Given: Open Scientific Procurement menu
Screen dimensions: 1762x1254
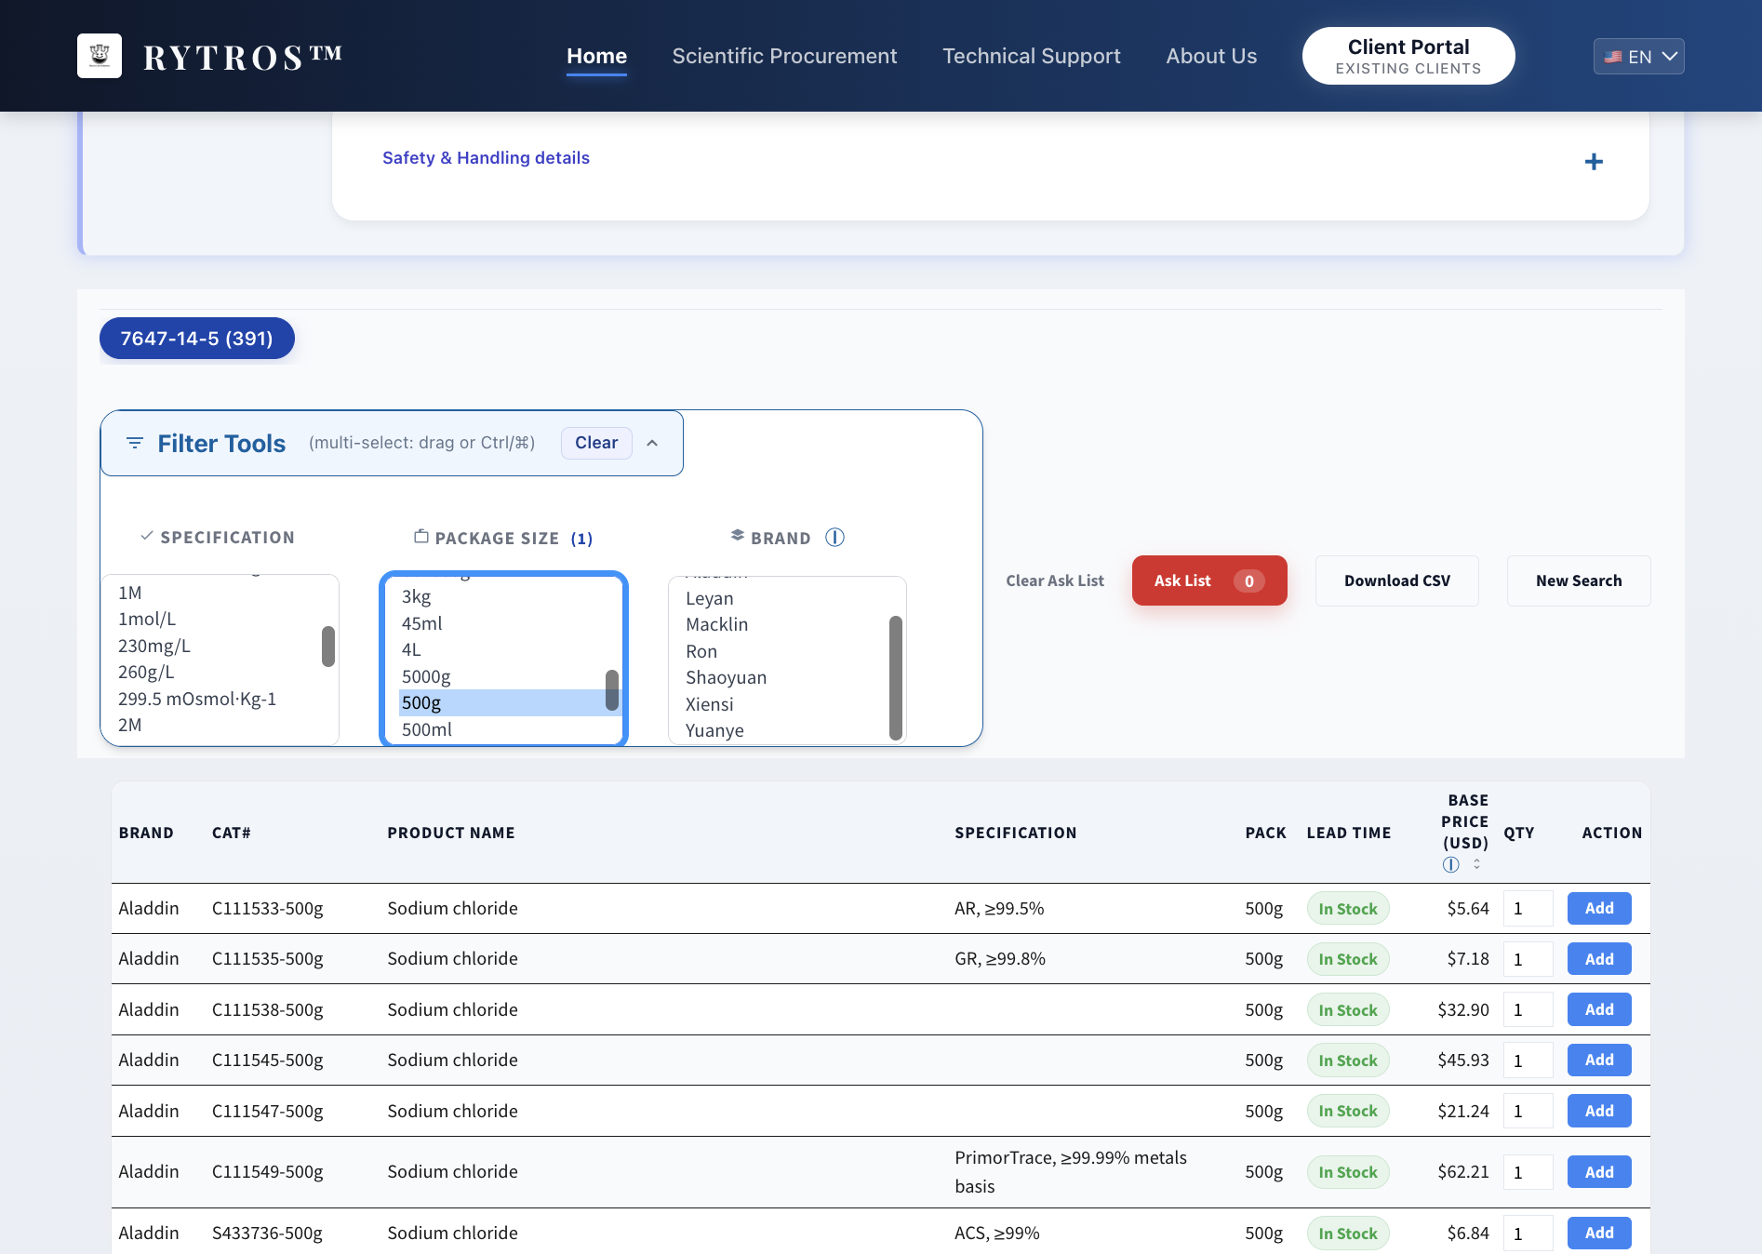Looking at the screenshot, I should click(784, 56).
